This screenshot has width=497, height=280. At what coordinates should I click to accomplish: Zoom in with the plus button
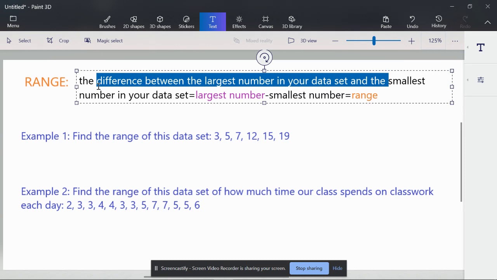[x=412, y=41]
